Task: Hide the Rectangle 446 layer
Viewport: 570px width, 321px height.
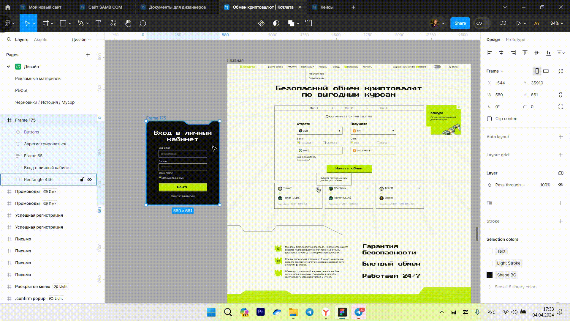Action: coord(89,179)
